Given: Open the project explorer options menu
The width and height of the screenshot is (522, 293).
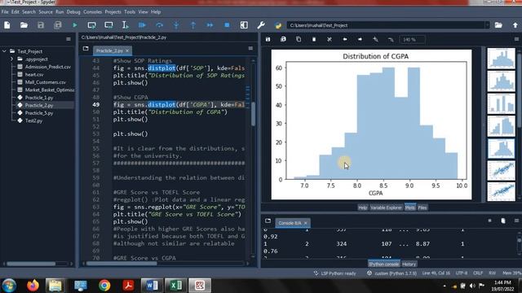Looking at the screenshot, I should [x=69, y=39].
